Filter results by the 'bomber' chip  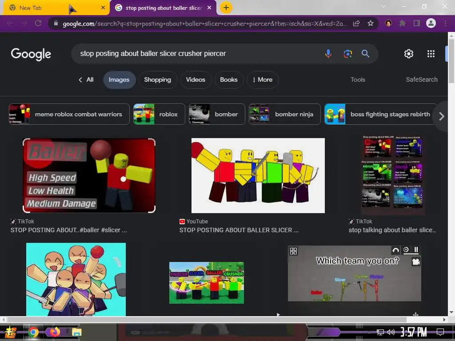[217, 114]
